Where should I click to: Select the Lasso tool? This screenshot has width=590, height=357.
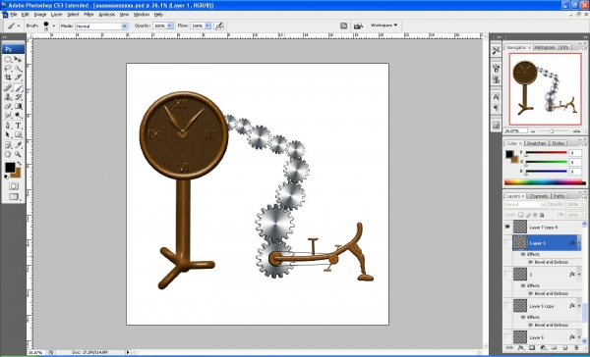click(8, 69)
